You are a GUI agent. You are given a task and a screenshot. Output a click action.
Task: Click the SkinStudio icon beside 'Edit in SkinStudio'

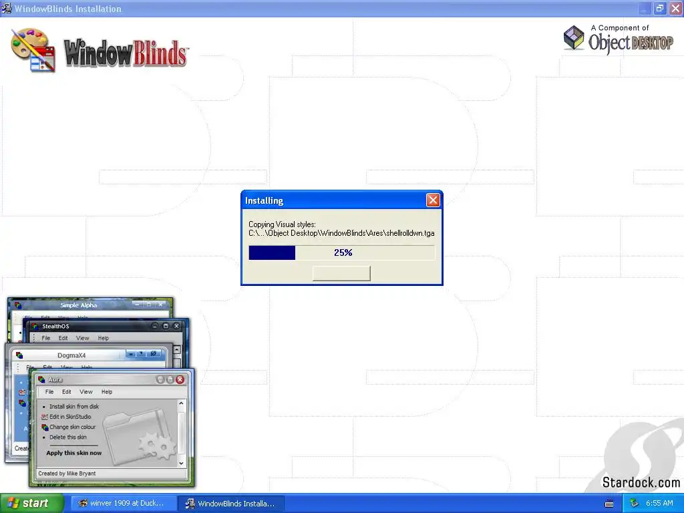(x=45, y=417)
